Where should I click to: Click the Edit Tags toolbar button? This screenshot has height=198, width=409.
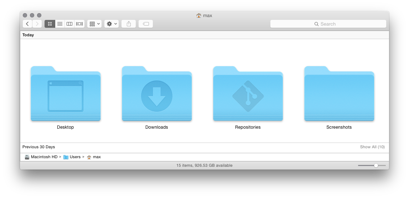pyautogui.click(x=146, y=24)
